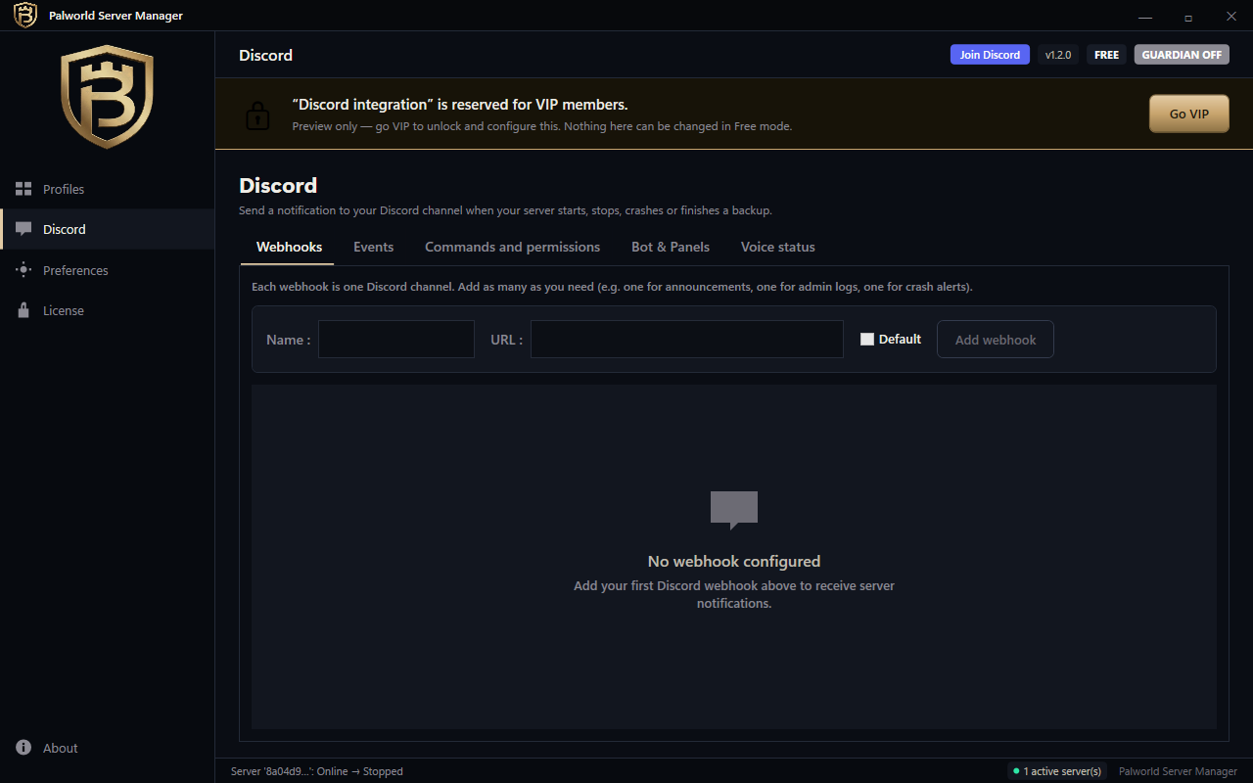
Task: Open the Events tab
Action: (x=373, y=247)
